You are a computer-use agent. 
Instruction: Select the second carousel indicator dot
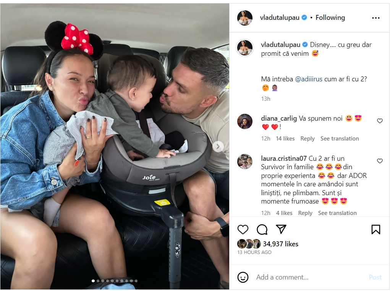click(x=98, y=281)
